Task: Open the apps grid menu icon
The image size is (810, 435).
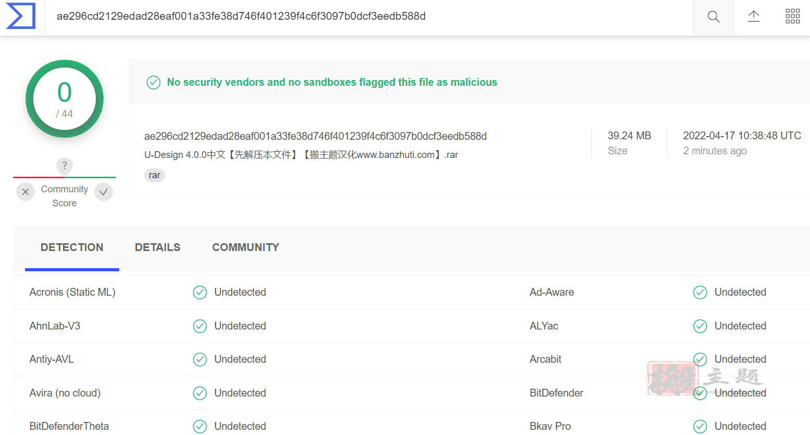Action: pyautogui.click(x=792, y=16)
